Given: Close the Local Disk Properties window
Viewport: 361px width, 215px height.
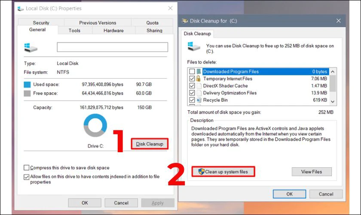Looking at the screenshot, I should point(170,8).
